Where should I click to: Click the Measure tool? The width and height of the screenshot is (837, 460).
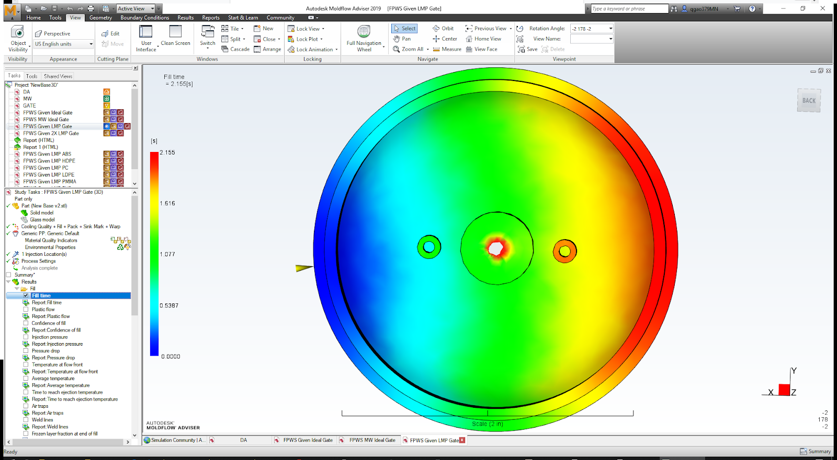point(447,49)
